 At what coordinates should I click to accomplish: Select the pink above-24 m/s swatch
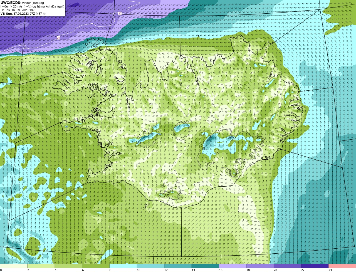(x=342, y=266)
